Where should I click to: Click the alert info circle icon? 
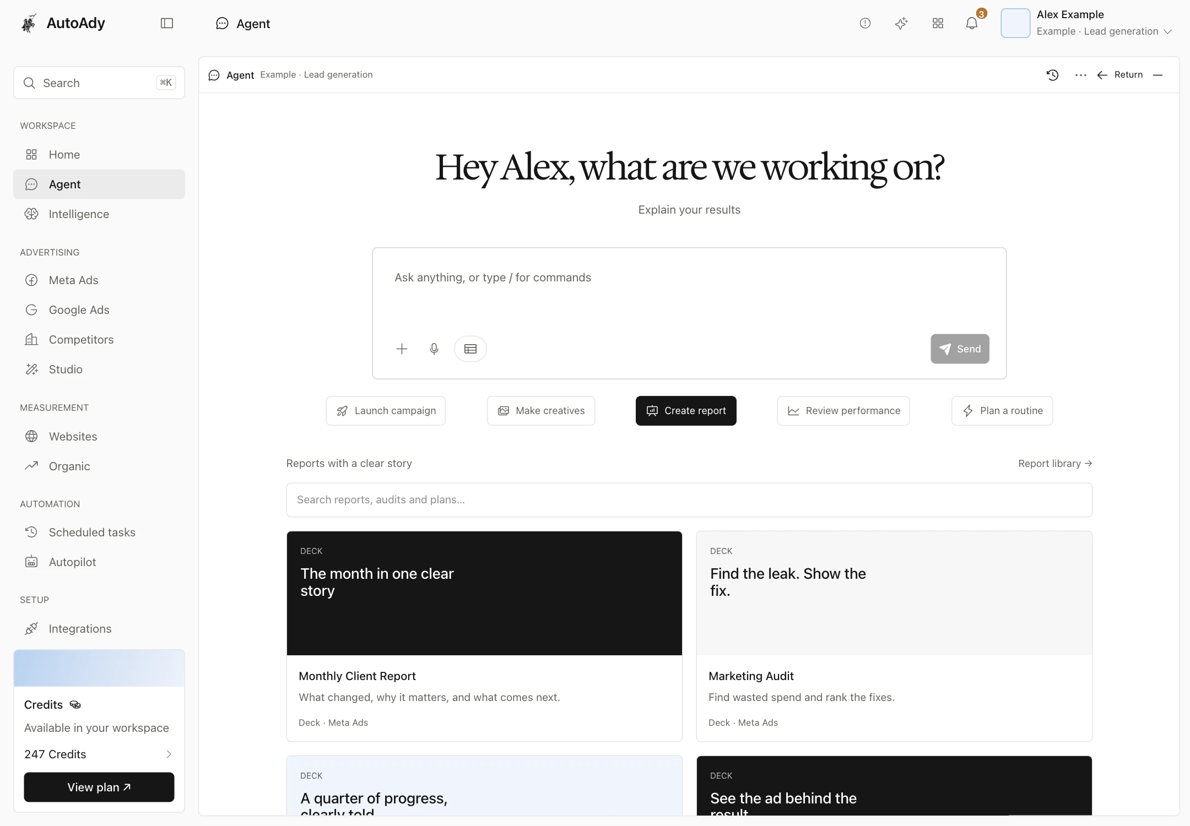point(865,23)
